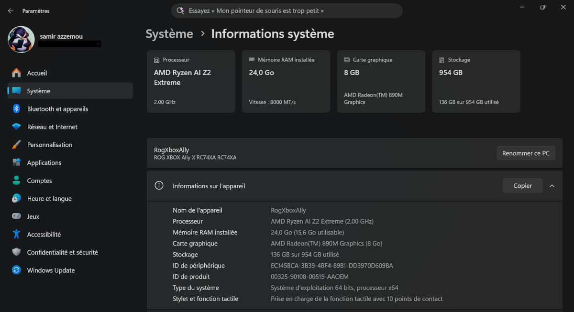Select Bluetooth et appareils in the sidebar
Screen dimensions: 574x312
(70, 109)
